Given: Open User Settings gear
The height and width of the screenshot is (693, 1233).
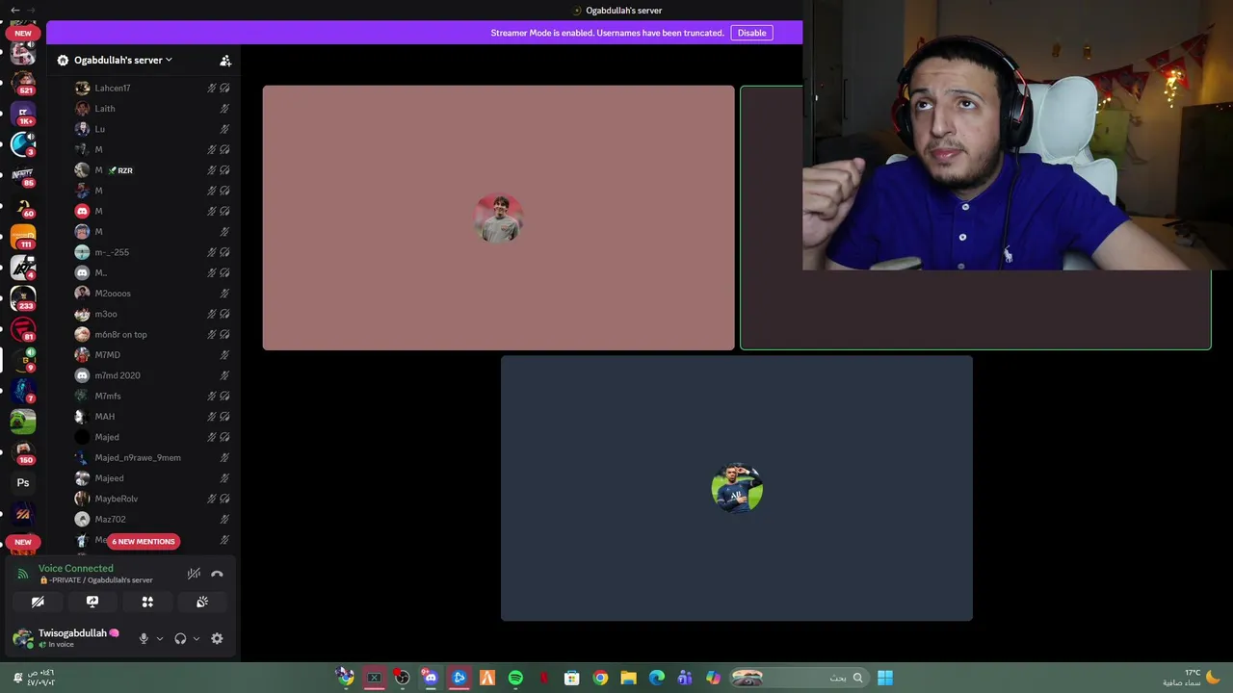Looking at the screenshot, I should point(217,638).
